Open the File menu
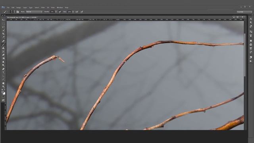This screenshot has height=143, width=254. (8, 8)
